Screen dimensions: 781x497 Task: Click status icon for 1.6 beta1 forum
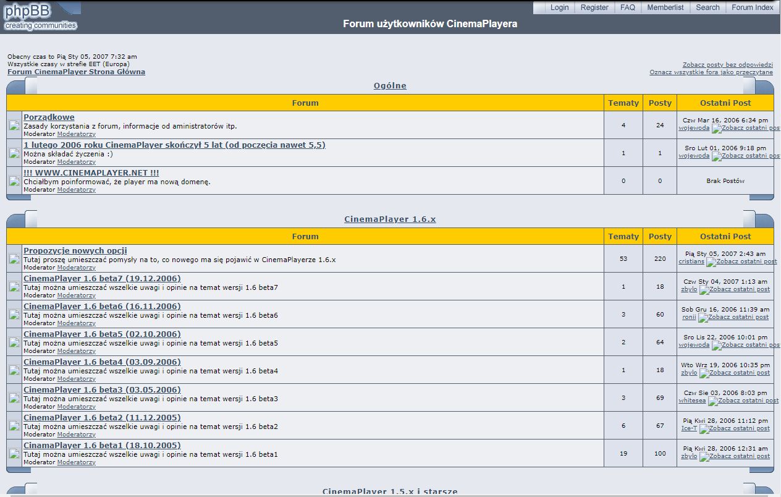(14, 454)
